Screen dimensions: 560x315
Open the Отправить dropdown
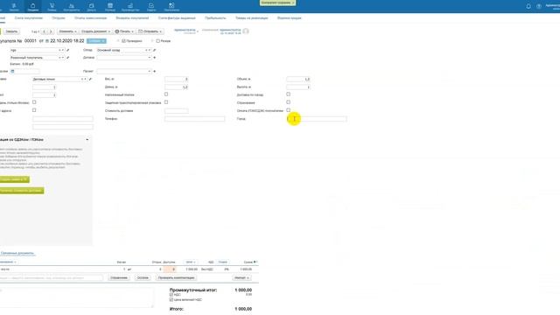[150, 31]
